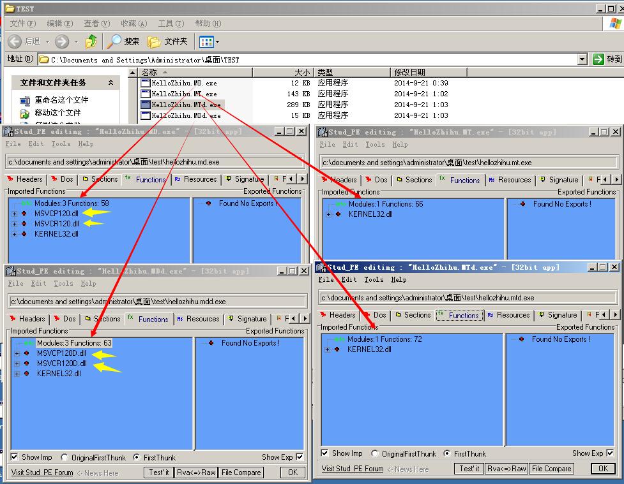This screenshot has width=624, height=484.
Task: Click the Rename this file task icon
Action: pos(25,101)
